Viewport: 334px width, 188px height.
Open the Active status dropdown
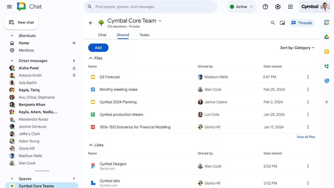[242, 7]
